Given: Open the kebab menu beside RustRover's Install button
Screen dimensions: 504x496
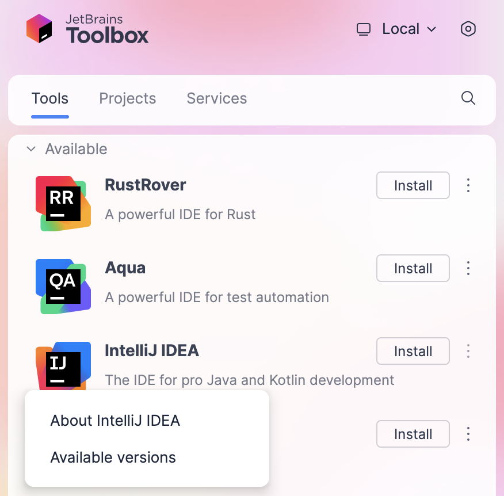Looking at the screenshot, I should pyautogui.click(x=468, y=185).
